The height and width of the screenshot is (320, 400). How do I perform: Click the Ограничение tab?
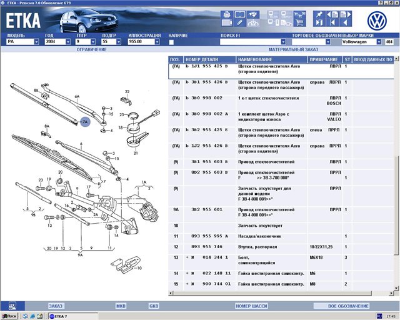click(92, 49)
